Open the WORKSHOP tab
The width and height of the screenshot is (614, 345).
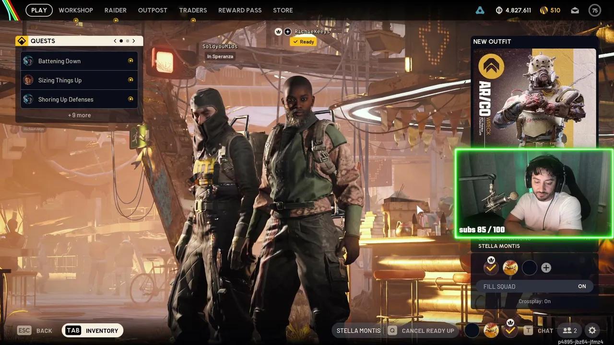pos(76,10)
